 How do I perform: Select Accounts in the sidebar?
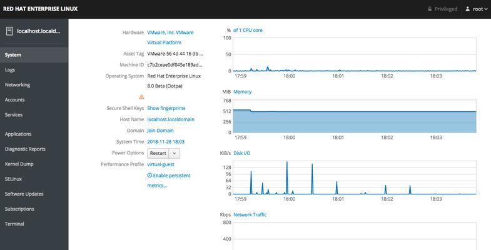[x=34, y=100]
